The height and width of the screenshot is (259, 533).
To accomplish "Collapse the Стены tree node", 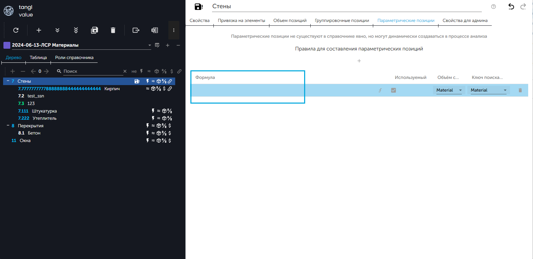I will tap(8, 81).
